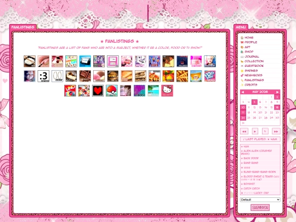Go to the Home page link
Screen dimensions: 296x222
[x=249, y=38]
